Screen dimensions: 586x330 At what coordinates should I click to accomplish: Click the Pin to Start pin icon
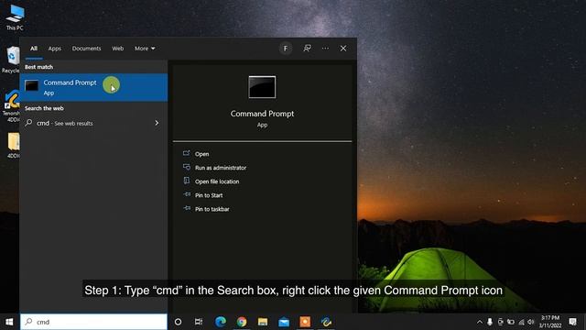tap(187, 194)
